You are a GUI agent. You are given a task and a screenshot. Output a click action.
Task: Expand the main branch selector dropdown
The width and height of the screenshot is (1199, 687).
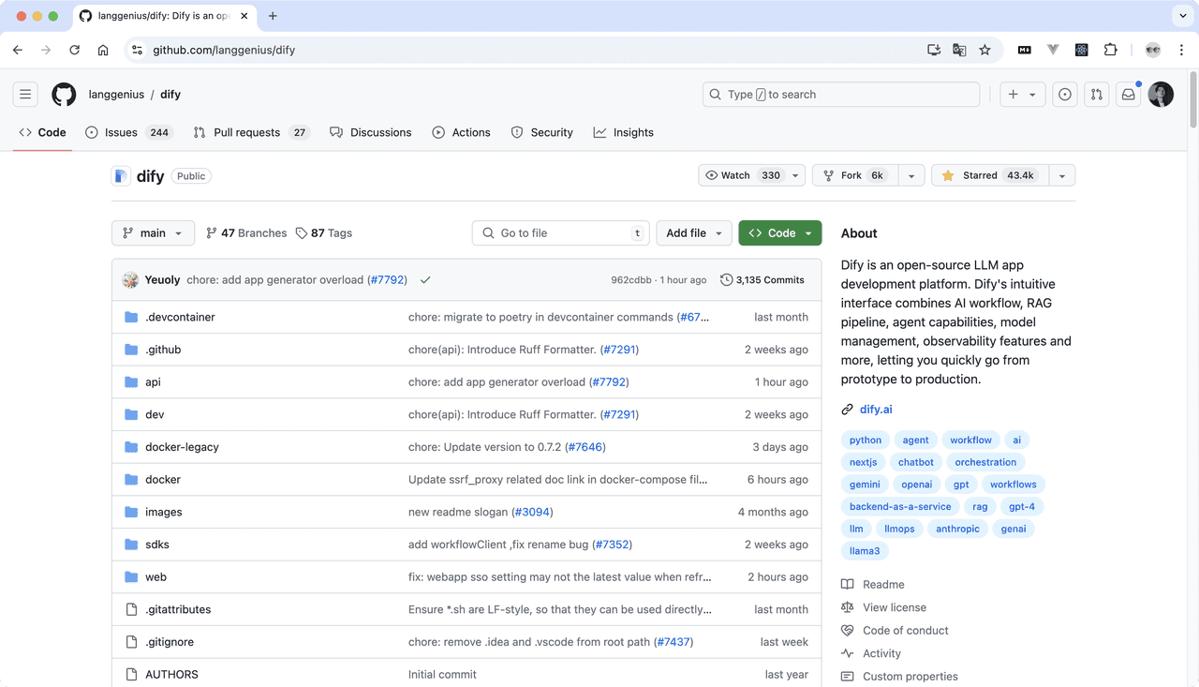[x=154, y=233]
